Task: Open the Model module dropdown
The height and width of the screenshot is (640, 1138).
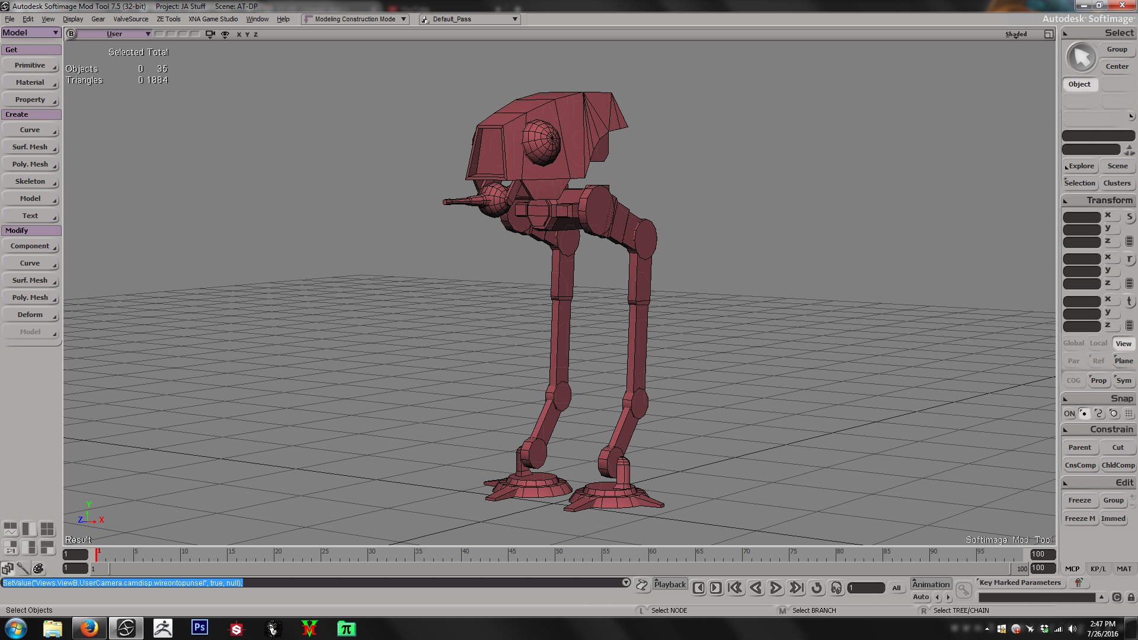Action: [31, 33]
